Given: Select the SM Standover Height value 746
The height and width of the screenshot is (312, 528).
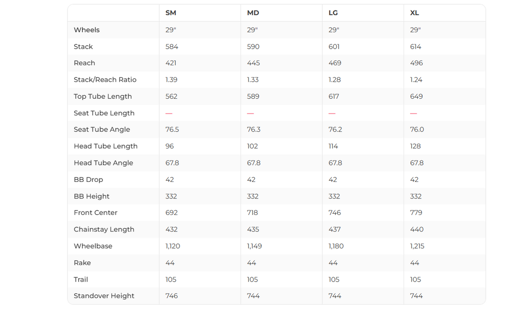Looking at the screenshot, I should 171,296.
